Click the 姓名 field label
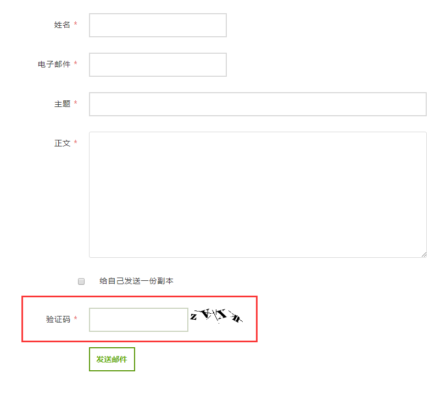 tap(62, 25)
